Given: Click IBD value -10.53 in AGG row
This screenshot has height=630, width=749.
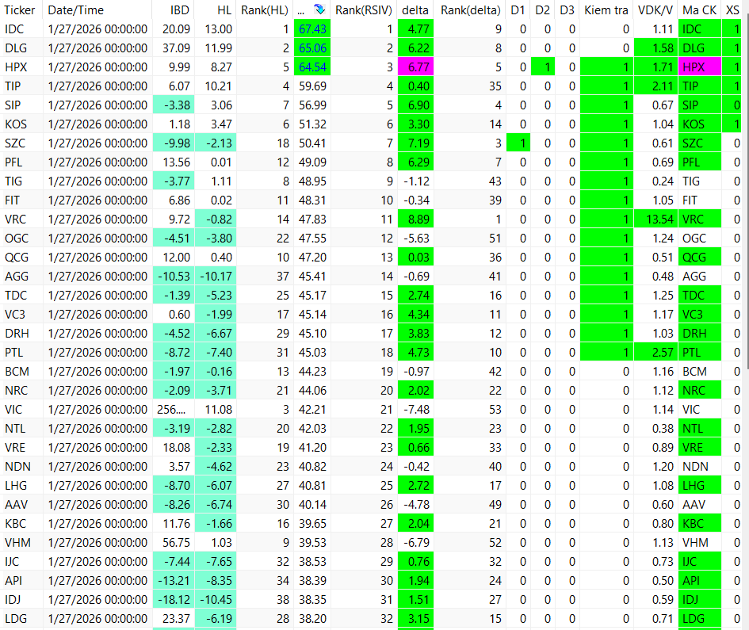Looking at the screenshot, I should [x=174, y=277].
